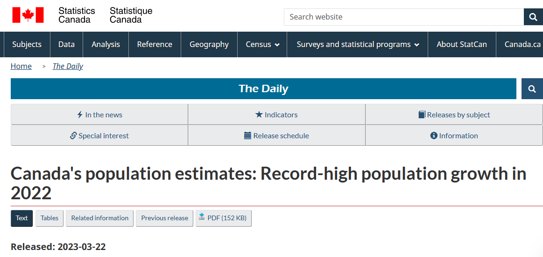543x257 pixels.
Task: Click the info circle Information icon
Action: tap(434, 135)
